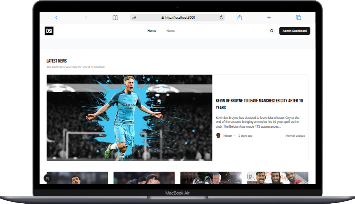Viewport: 355px width, 204px height.
Task: Open the site search magnifier icon
Action: click(x=272, y=31)
